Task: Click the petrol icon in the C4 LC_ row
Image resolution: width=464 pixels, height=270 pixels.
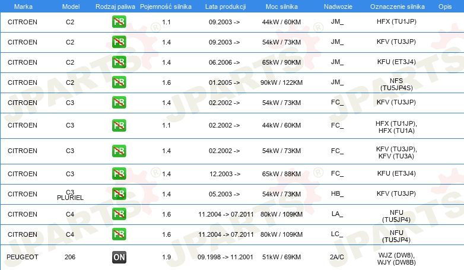Action: (119, 234)
